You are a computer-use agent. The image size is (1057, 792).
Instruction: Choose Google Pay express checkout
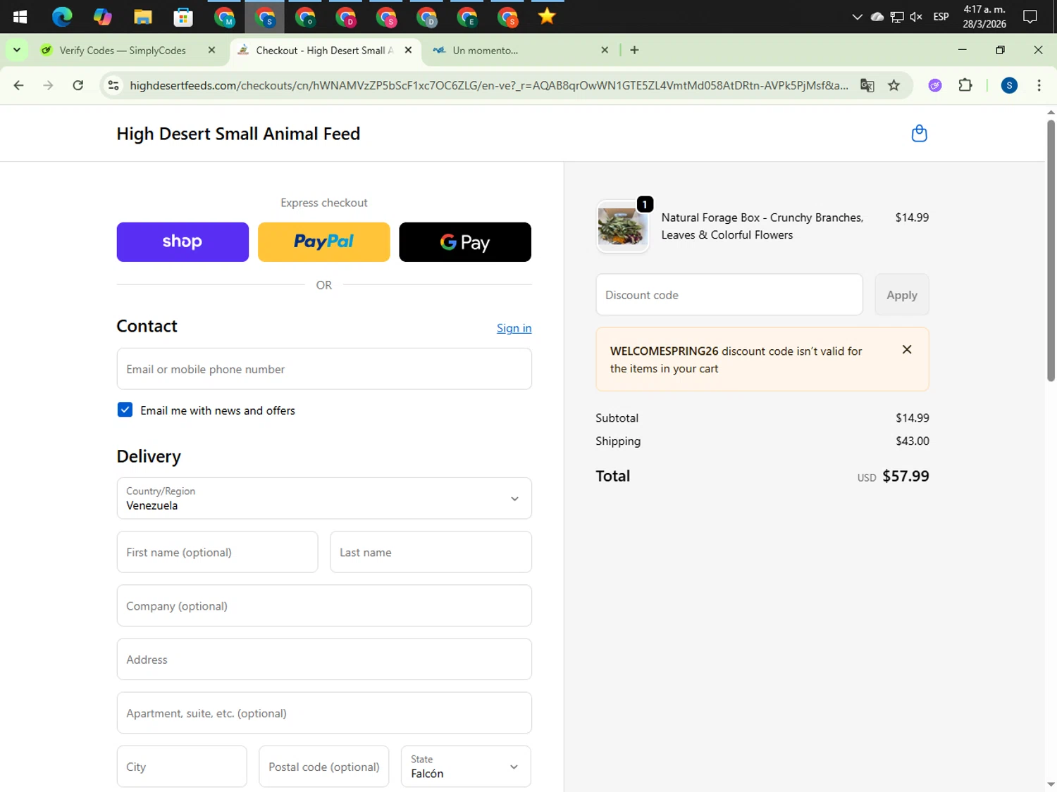click(x=465, y=242)
